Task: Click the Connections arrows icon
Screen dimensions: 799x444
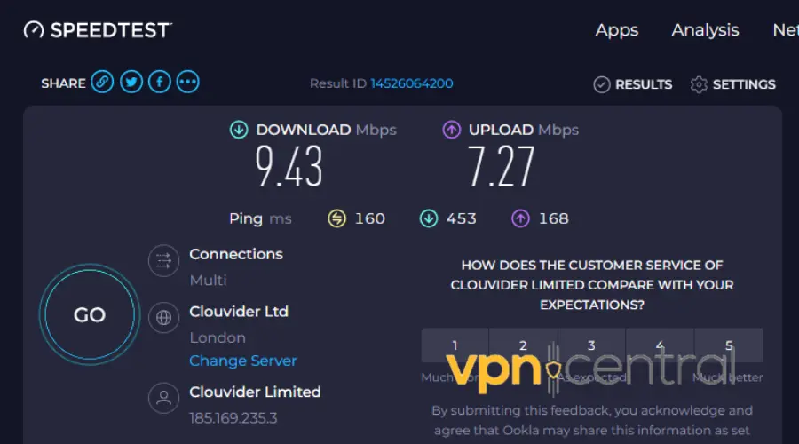Action: pyautogui.click(x=164, y=261)
